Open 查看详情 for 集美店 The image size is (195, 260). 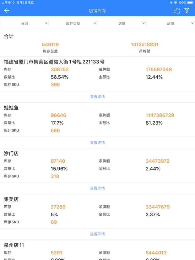[97, 234]
